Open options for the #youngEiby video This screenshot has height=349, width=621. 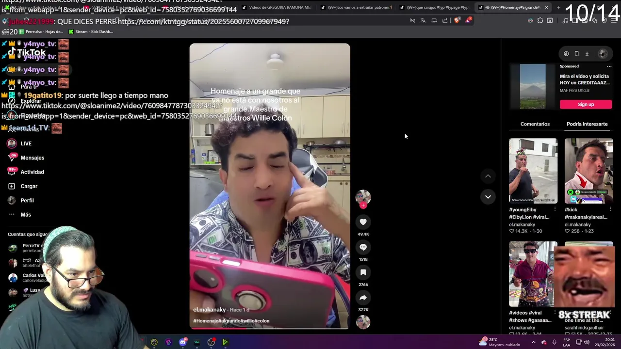(555, 209)
